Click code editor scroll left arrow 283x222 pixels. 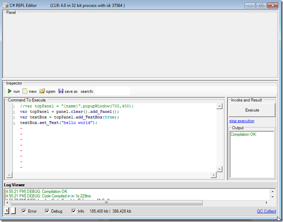[x=9, y=175]
